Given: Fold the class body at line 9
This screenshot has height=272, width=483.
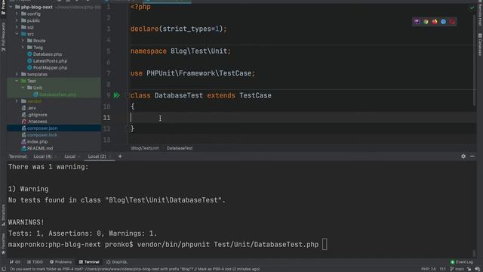Looking at the screenshot, I should (128, 95).
